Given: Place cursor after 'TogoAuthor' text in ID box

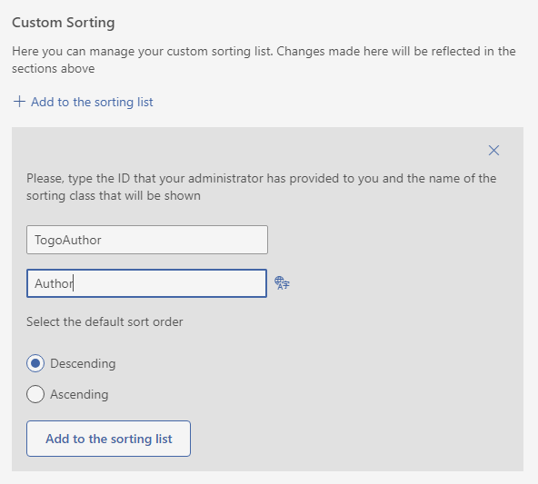Looking at the screenshot, I should (102, 240).
